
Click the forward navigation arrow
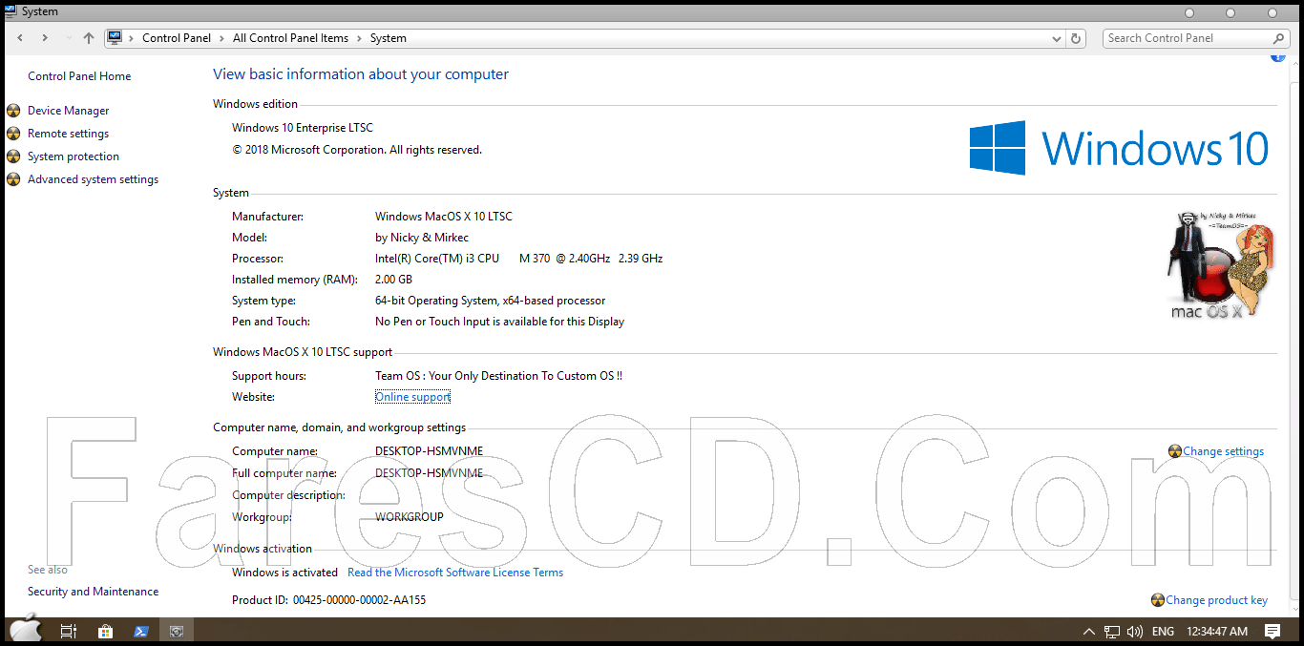coord(45,38)
